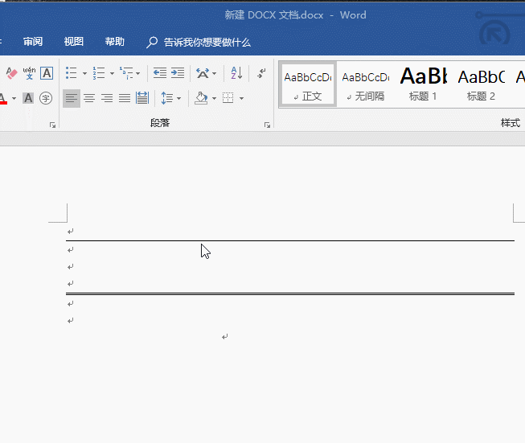Open the phonetic guide (wén) tool
This screenshot has height=443, width=525.
(x=29, y=73)
